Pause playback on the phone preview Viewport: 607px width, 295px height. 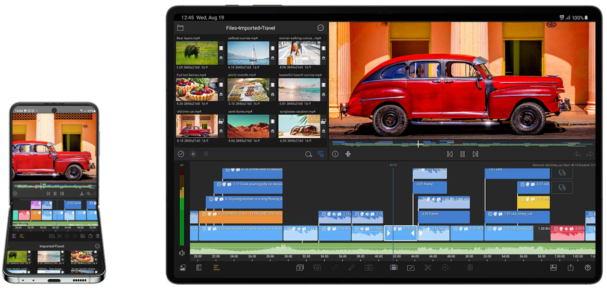pos(55,194)
